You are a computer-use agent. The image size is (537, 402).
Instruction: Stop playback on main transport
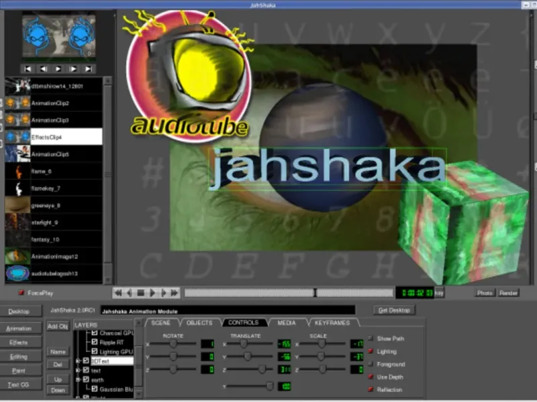[141, 293]
